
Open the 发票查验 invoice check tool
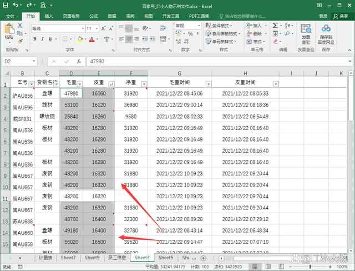coord(306,33)
